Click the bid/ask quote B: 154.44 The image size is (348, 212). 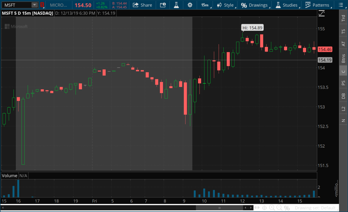(119, 3)
